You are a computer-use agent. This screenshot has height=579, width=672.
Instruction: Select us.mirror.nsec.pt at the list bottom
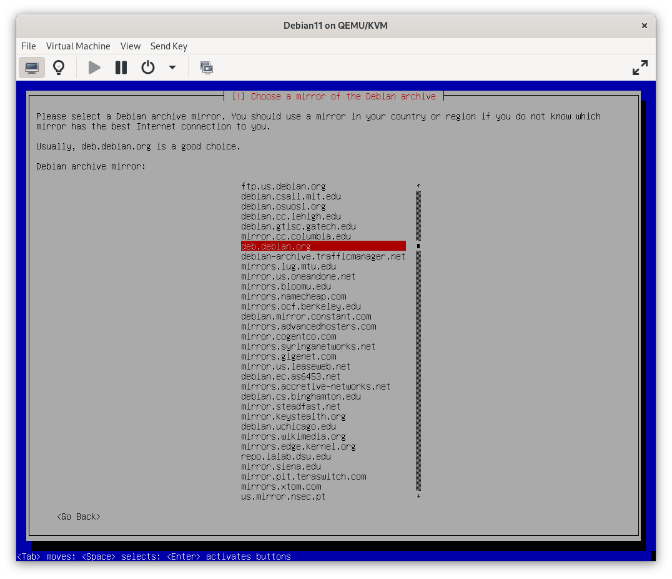point(283,496)
